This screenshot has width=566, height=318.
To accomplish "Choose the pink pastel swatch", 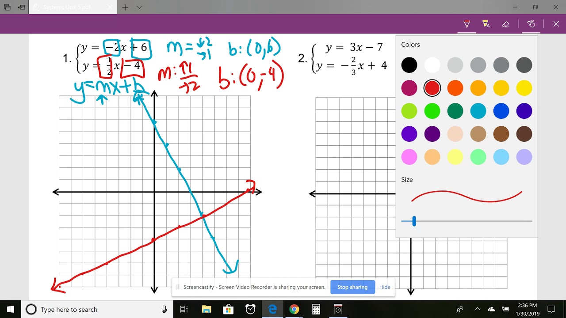I will (x=409, y=157).
